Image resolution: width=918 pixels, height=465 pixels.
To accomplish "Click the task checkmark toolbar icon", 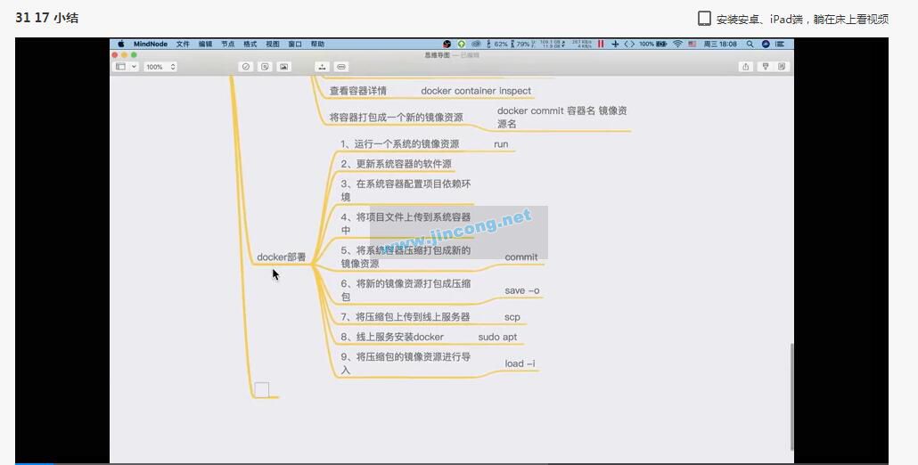I will [246, 67].
